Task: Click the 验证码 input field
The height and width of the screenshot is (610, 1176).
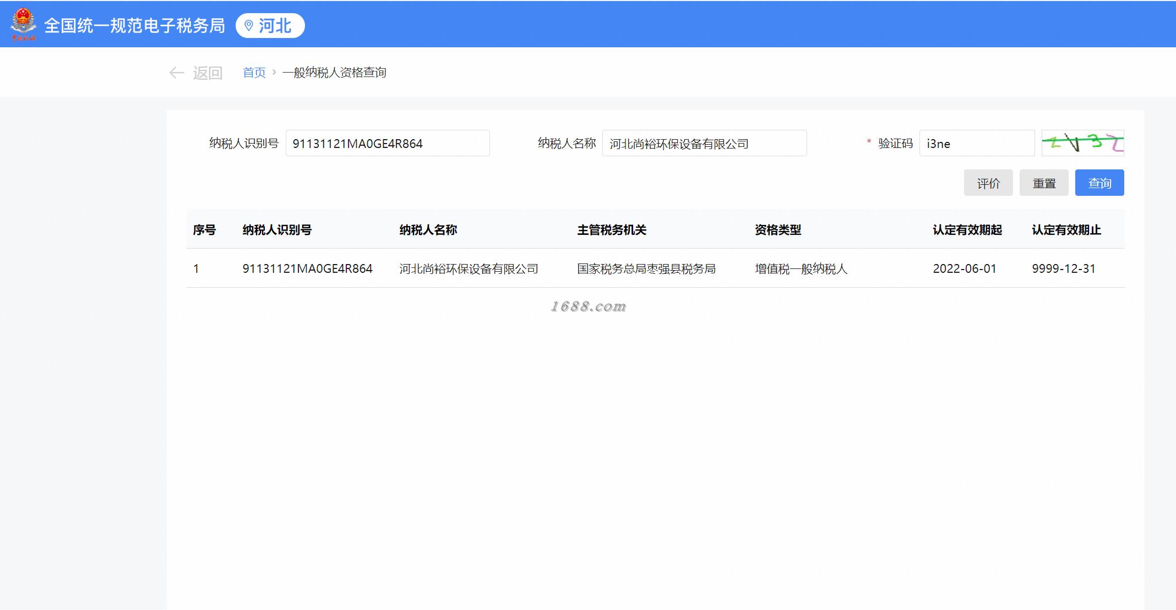Action: (976, 144)
